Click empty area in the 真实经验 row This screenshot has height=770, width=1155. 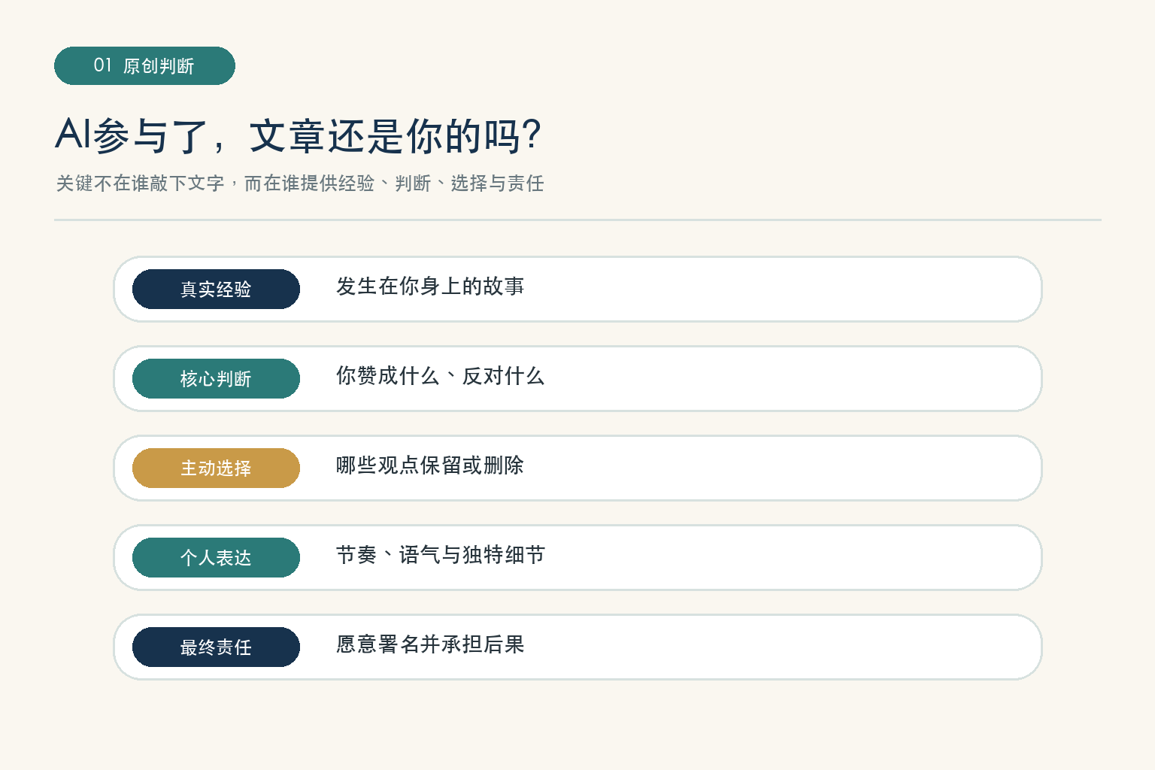[x=782, y=290]
